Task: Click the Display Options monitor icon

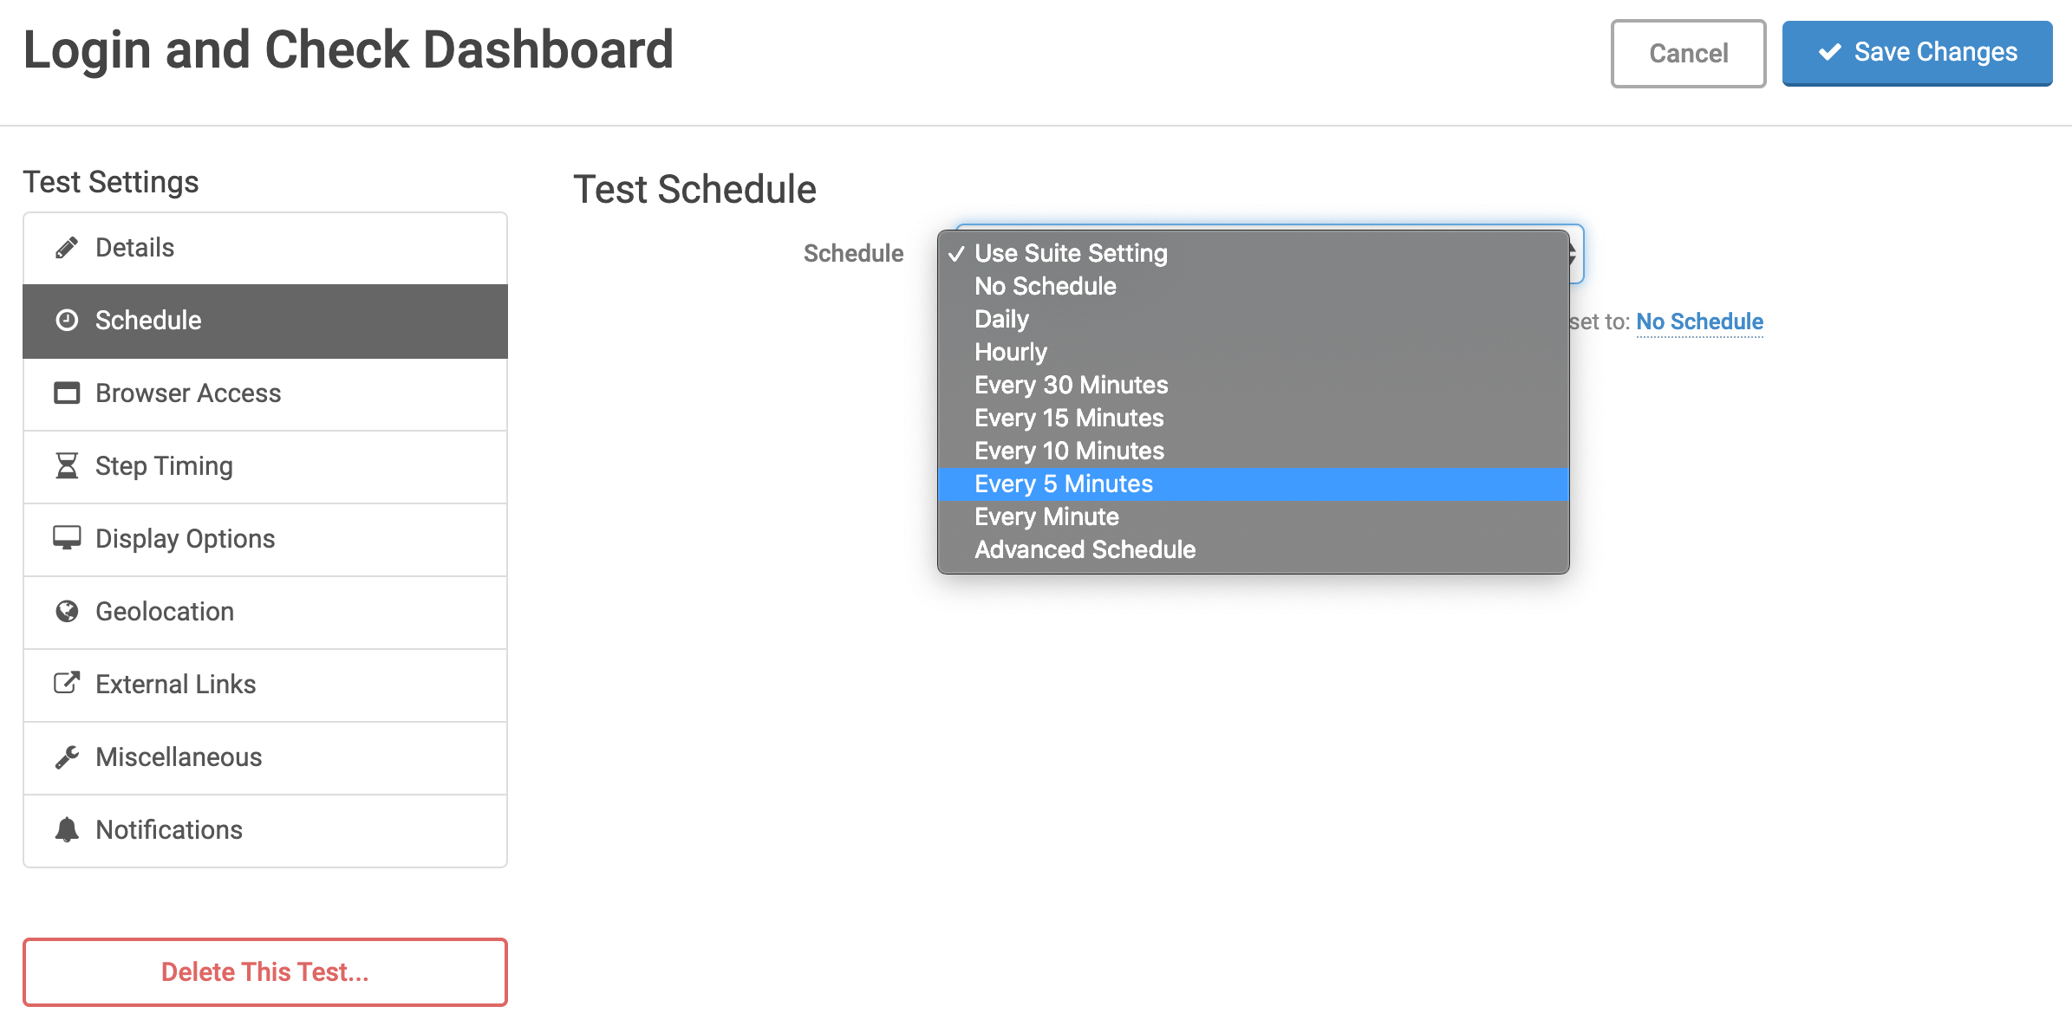Action: 67,538
